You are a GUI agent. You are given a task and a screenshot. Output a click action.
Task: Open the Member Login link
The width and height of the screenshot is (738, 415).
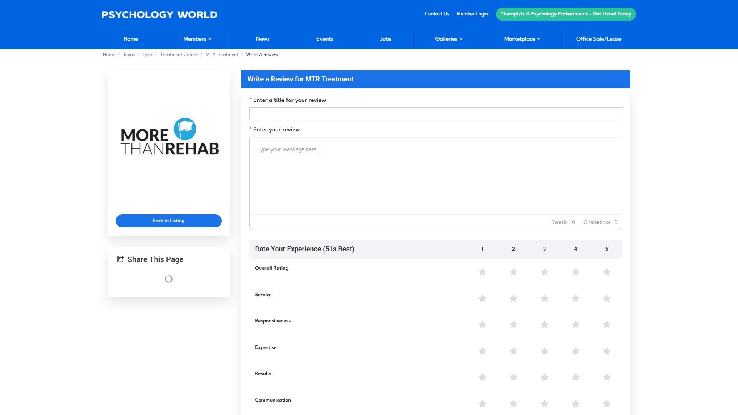[x=472, y=14]
